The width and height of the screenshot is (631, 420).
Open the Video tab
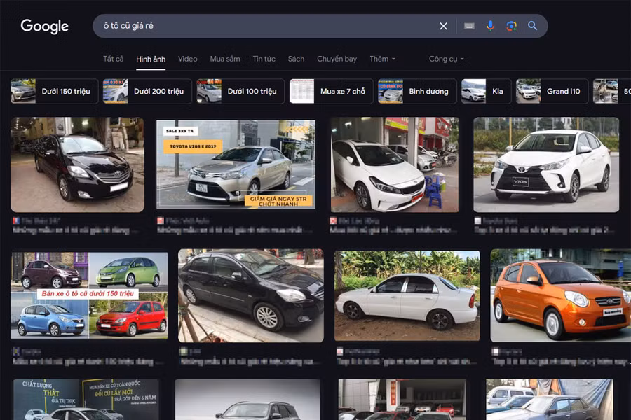[187, 59]
